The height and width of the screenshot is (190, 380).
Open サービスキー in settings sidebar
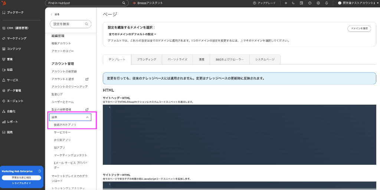pyautogui.click(x=62, y=132)
